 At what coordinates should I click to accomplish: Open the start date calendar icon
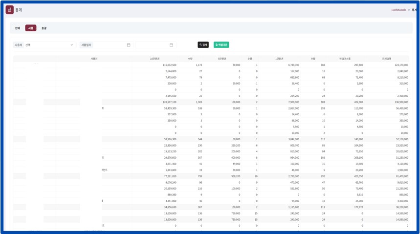pos(129,45)
